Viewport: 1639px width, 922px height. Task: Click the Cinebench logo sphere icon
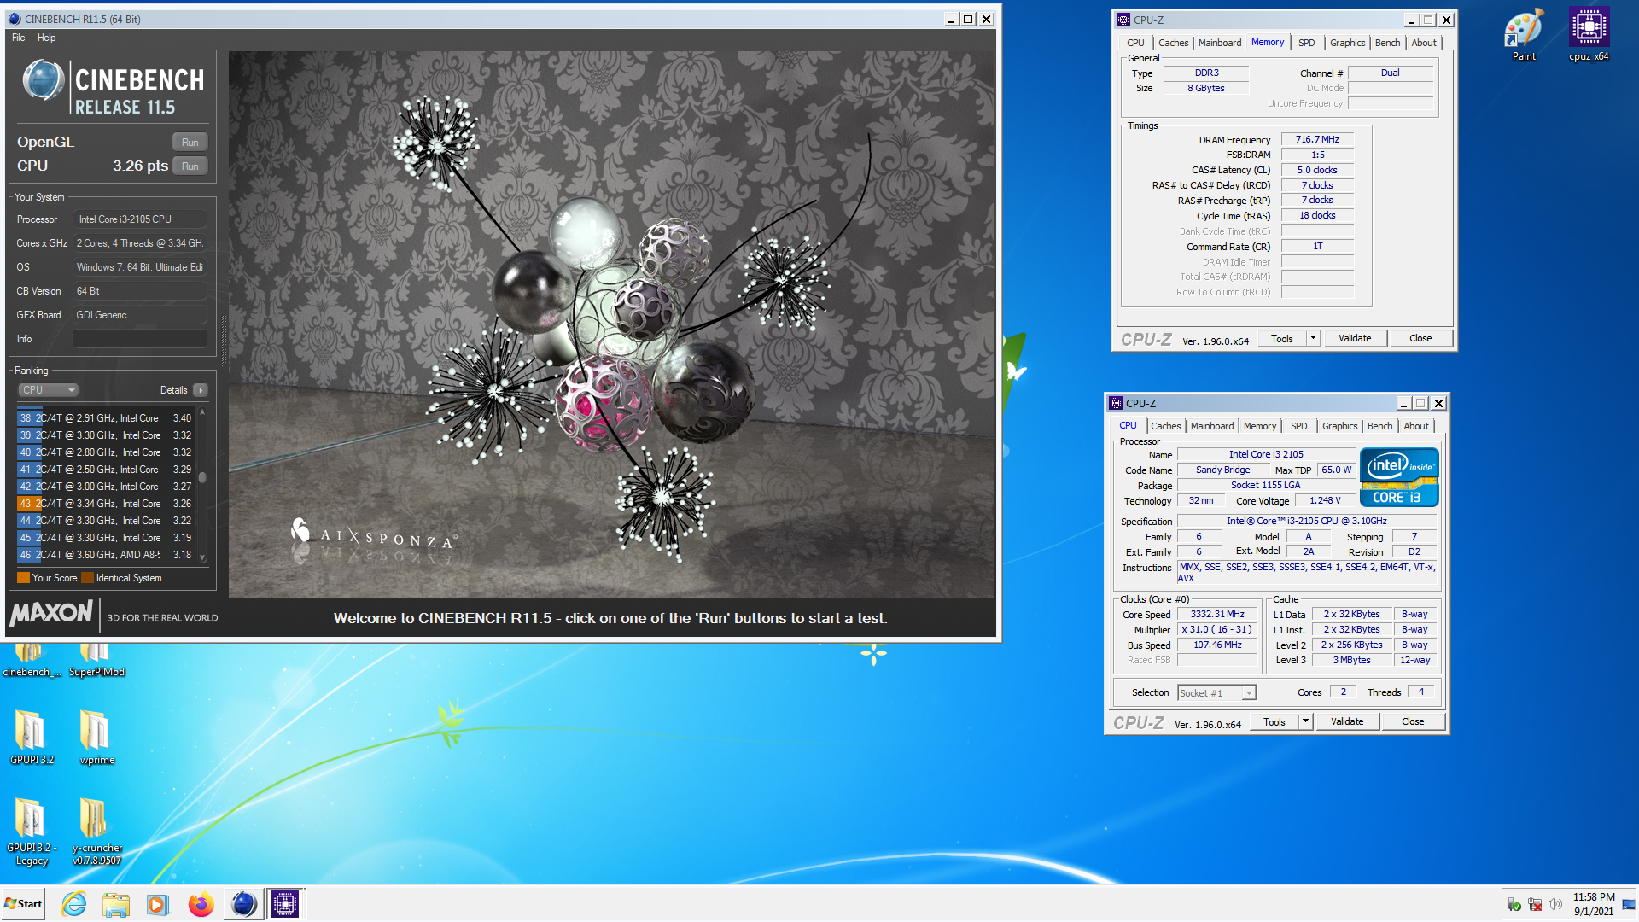click(44, 80)
